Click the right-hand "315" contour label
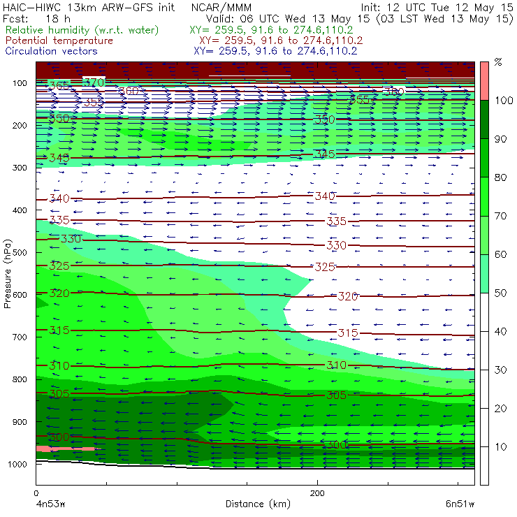The width and height of the screenshot is (517, 517). pyautogui.click(x=348, y=333)
